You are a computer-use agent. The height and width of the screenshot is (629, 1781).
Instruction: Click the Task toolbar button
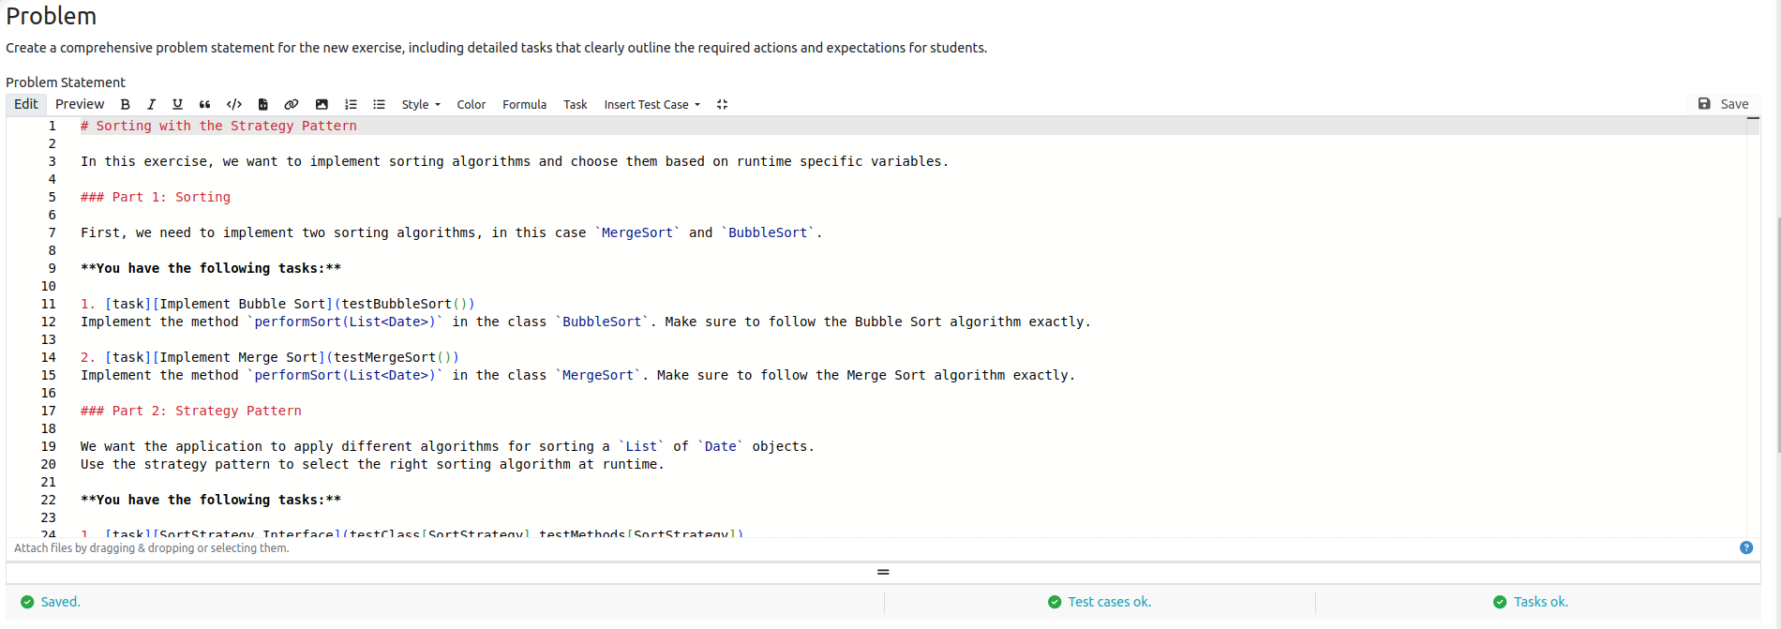click(x=575, y=105)
